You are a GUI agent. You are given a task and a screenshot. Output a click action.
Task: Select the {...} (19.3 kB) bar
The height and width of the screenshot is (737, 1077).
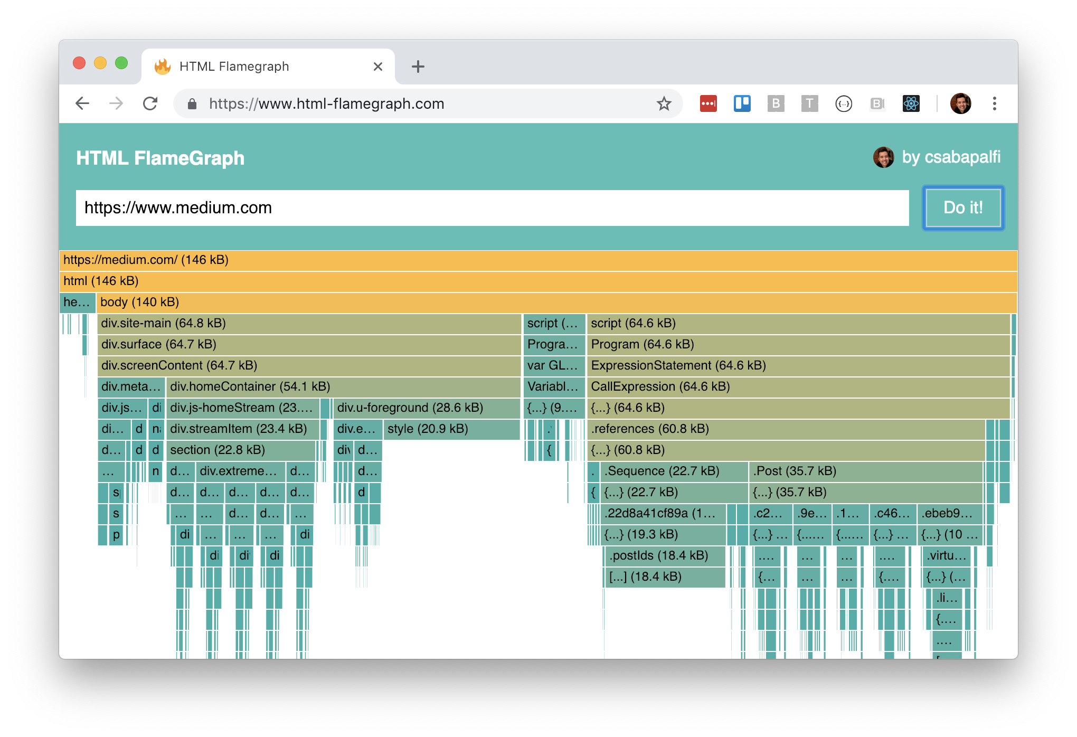pos(663,535)
